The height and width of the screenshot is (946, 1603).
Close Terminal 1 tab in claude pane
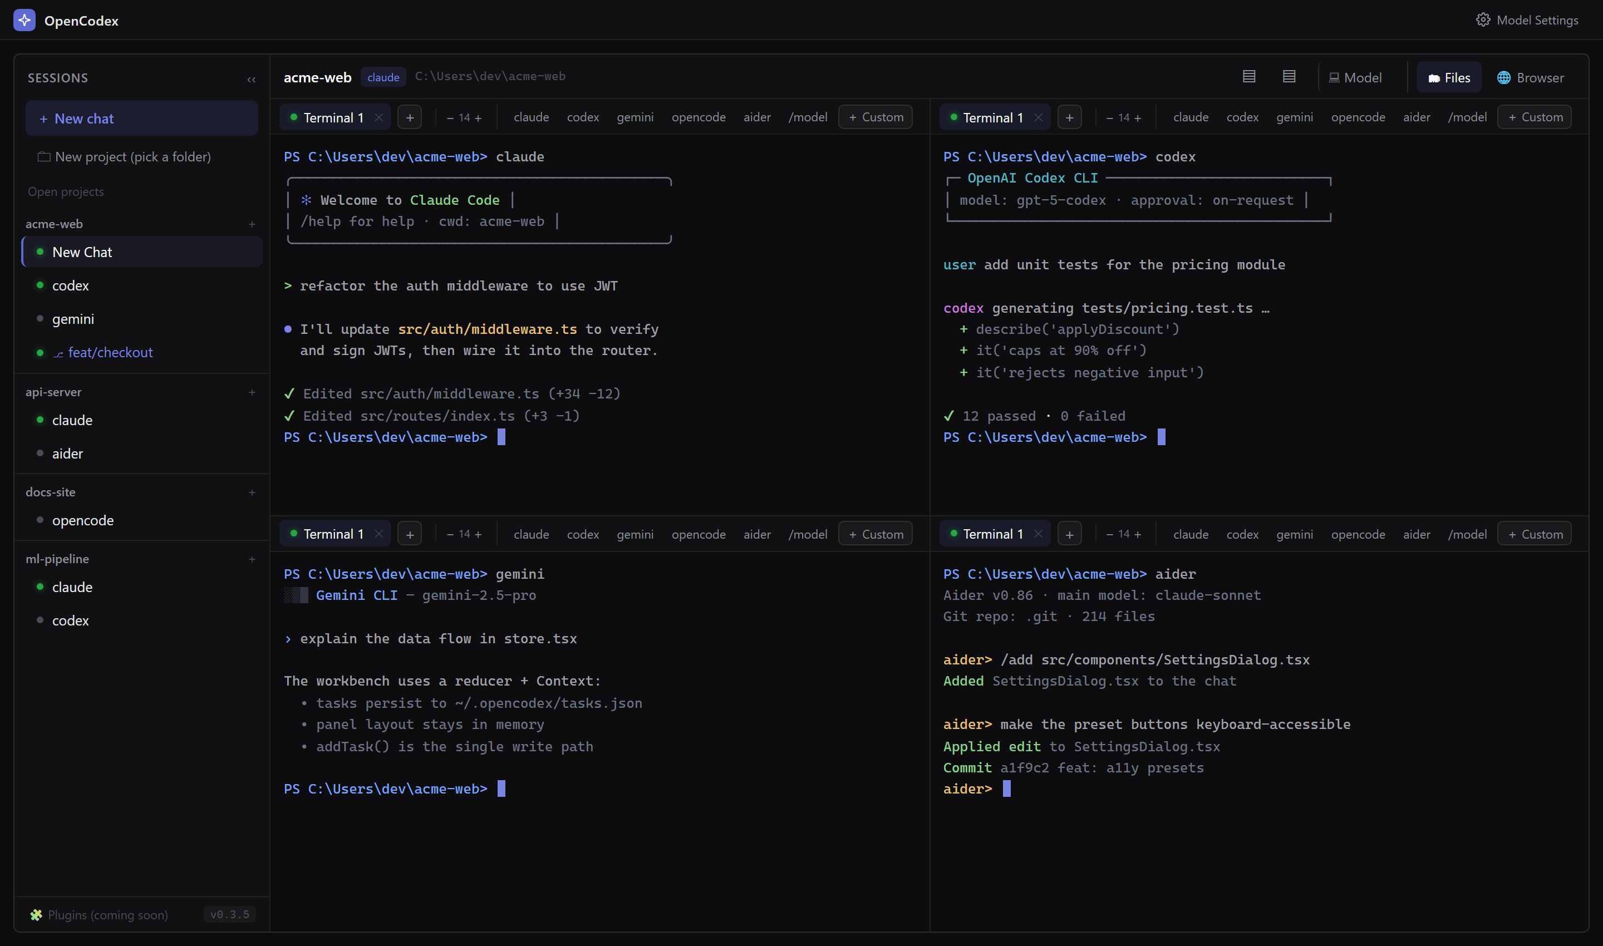click(x=378, y=117)
